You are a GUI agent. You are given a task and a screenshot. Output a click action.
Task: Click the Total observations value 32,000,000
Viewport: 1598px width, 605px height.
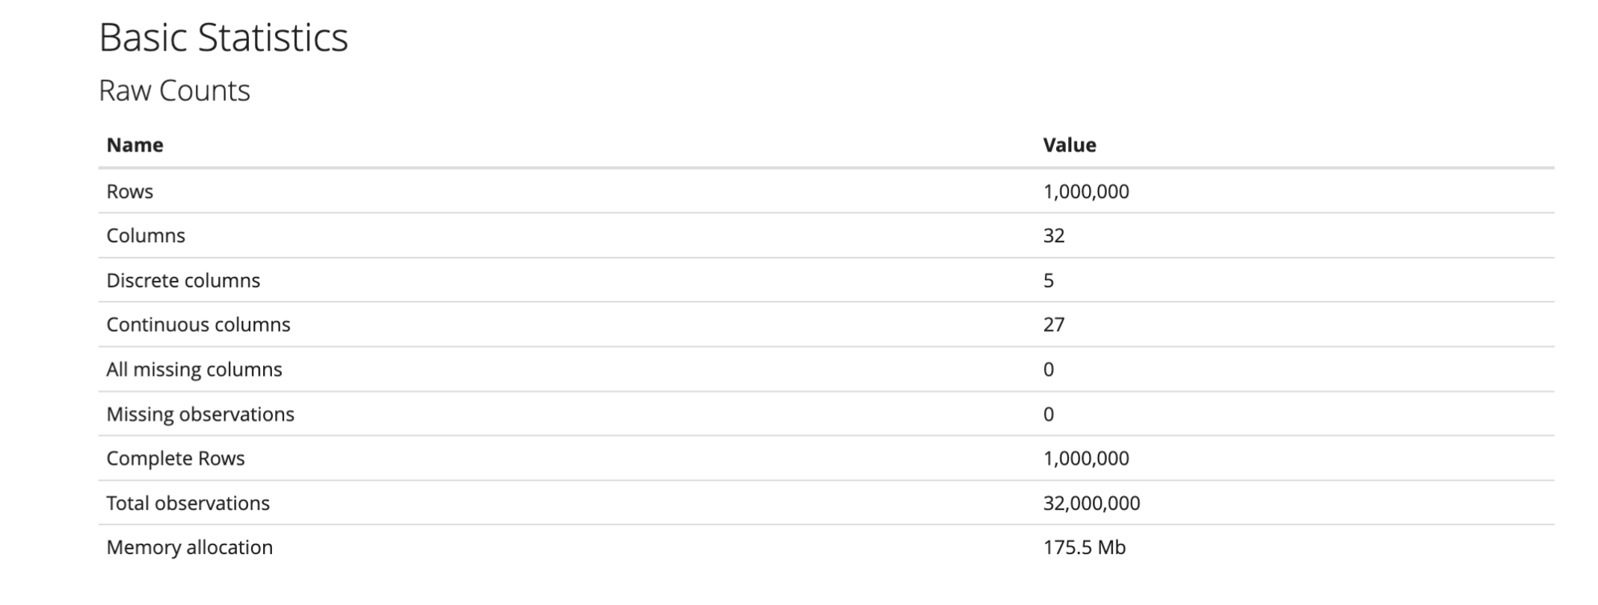(1091, 503)
